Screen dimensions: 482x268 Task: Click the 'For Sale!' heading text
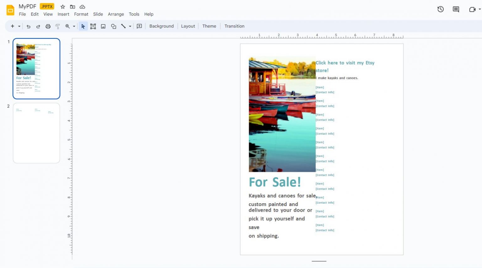click(275, 182)
